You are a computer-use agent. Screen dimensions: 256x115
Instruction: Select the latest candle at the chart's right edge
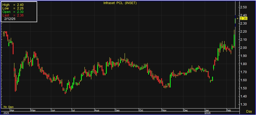click(235, 21)
